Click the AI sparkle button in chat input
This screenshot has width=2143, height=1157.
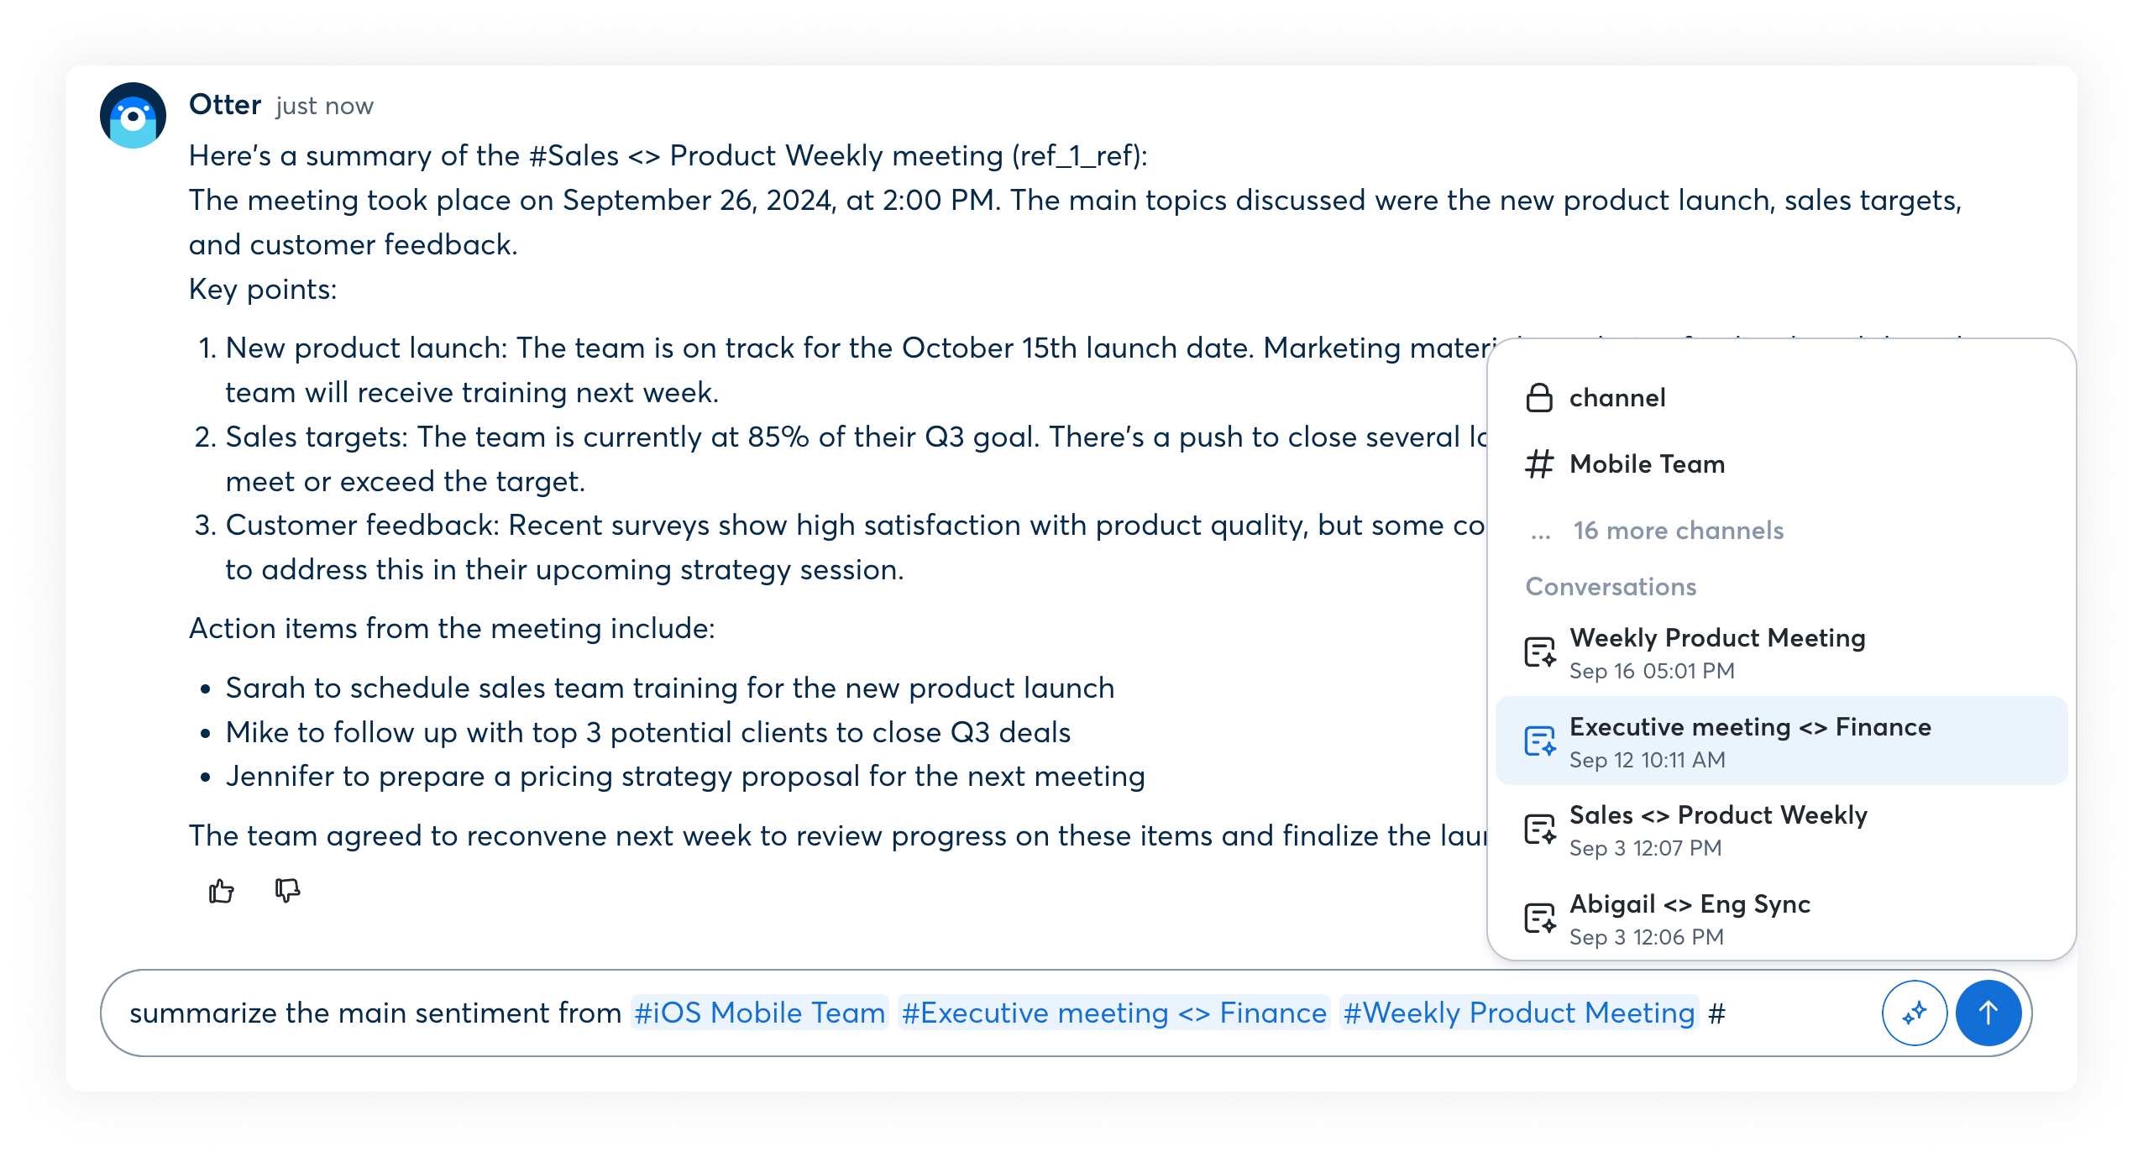tap(1914, 1013)
